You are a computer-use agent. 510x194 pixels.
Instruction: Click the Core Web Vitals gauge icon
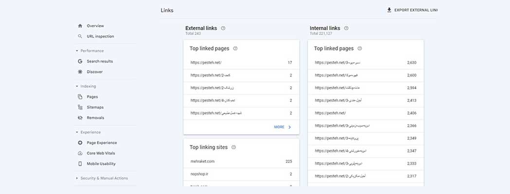coord(80,153)
